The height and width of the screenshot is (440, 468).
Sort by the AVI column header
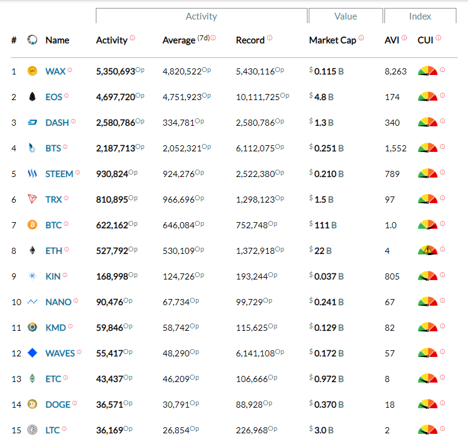click(x=392, y=40)
